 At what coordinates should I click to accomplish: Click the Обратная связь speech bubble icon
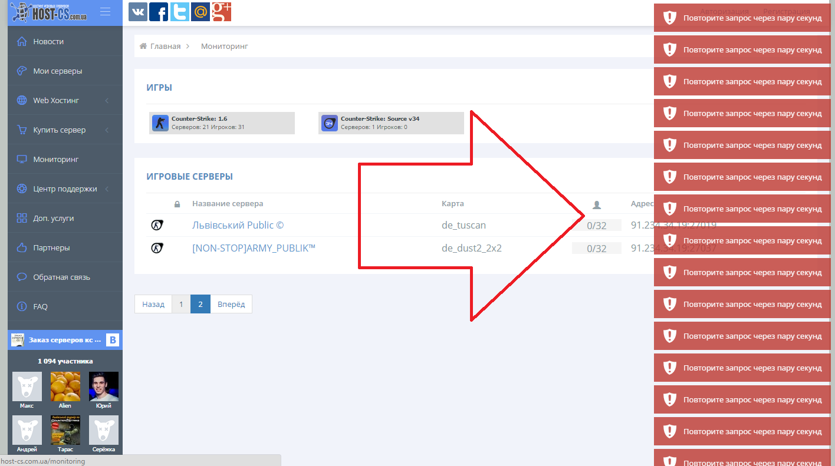coord(22,277)
